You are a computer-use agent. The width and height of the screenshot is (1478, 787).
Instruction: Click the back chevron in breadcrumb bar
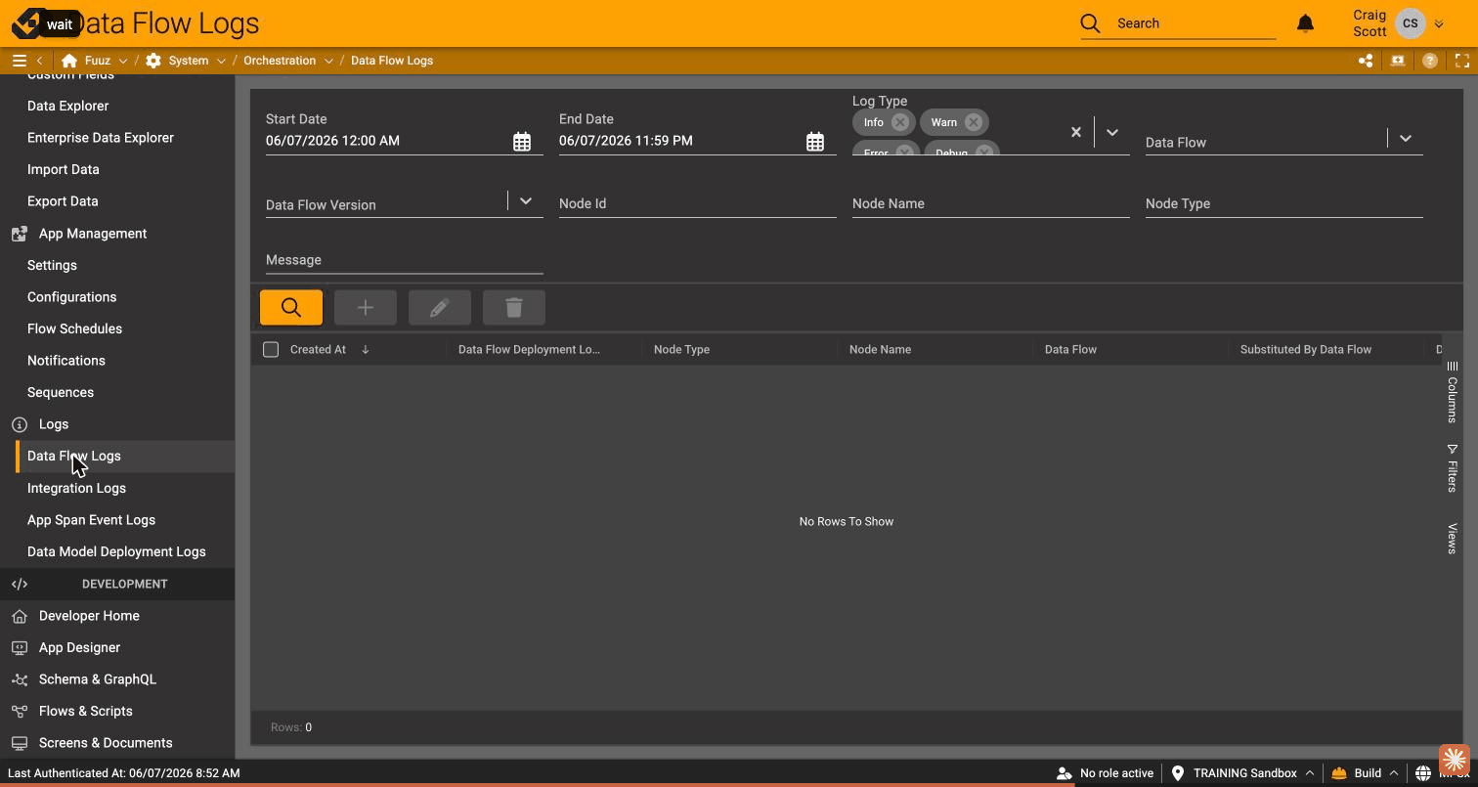click(39, 61)
